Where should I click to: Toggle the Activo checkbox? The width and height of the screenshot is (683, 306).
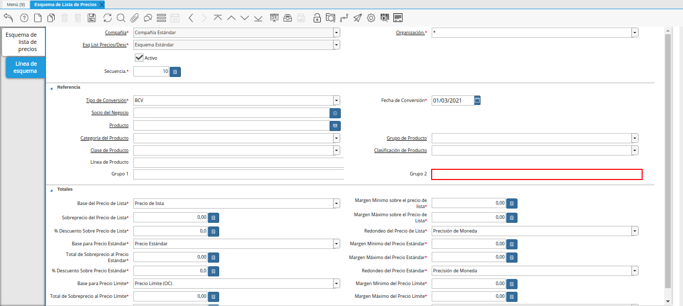click(x=139, y=58)
